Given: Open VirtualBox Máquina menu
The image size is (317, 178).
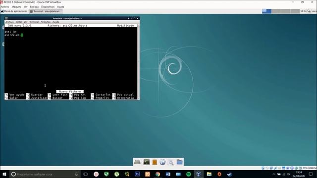Looking at the screenshot, I should 16,6.
